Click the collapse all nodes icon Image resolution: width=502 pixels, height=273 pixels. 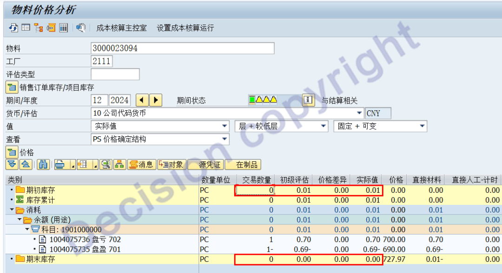tap(26, 165)
